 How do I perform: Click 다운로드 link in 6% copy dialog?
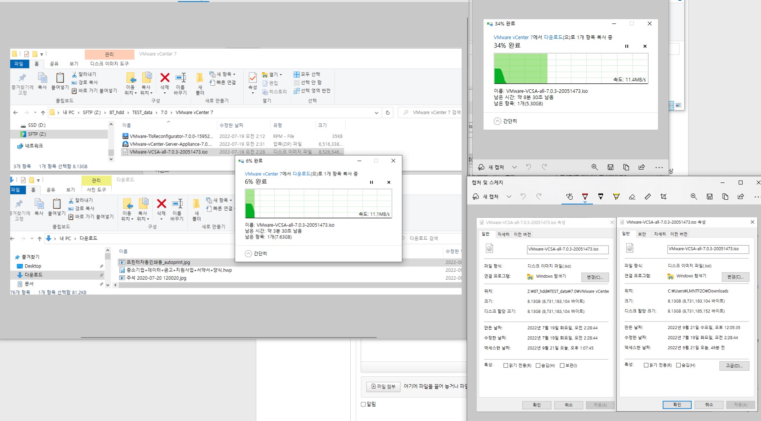click(x=301, y=174)
